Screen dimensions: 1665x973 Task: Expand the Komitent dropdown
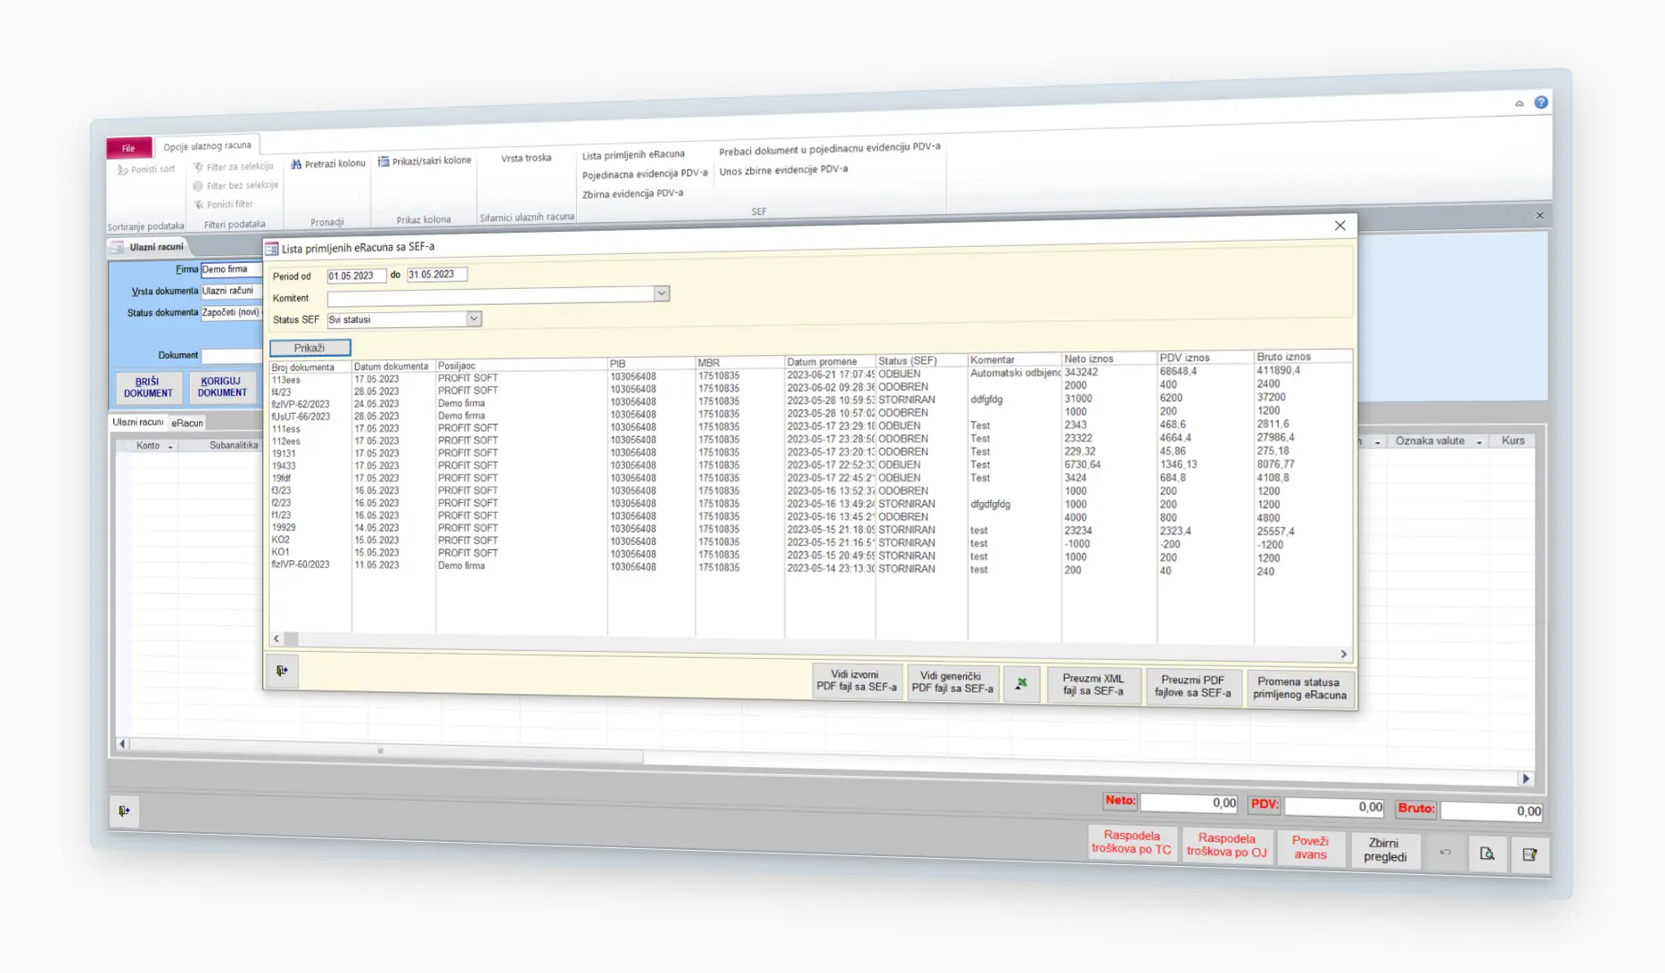click(661, 293)
